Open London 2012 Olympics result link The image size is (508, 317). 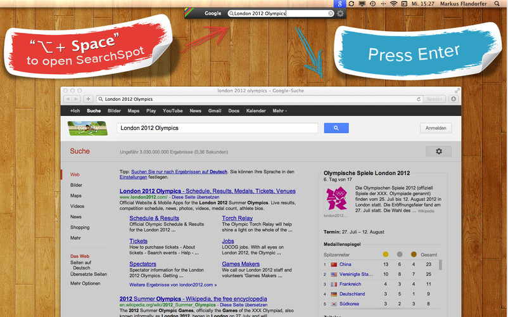pos(207,191)
